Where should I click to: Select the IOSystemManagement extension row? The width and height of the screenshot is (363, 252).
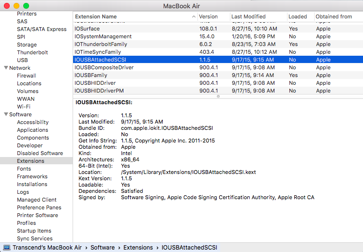[218, 36]
